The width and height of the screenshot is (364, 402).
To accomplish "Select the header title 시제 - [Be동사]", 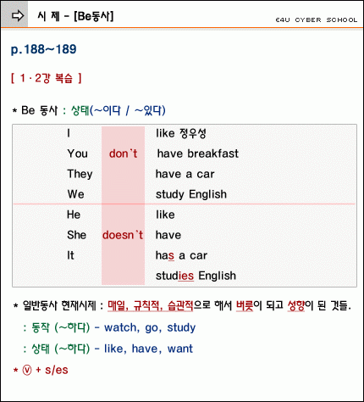I will (x=75, y=16).
